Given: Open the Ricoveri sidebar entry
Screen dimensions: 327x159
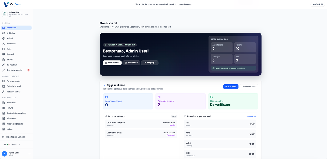Looking at the screenshot, I should (16, 54).
